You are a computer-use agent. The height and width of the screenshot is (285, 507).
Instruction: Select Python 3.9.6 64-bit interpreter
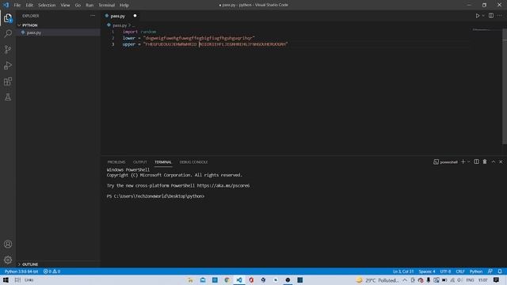[x=21, y=272]
